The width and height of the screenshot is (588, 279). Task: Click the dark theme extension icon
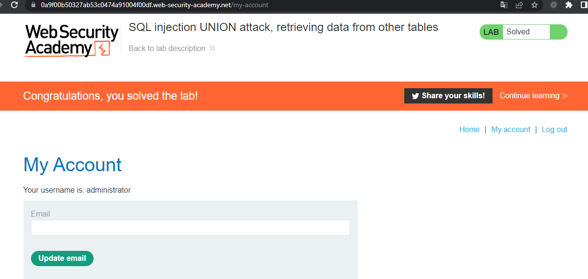tap(553, 6)
